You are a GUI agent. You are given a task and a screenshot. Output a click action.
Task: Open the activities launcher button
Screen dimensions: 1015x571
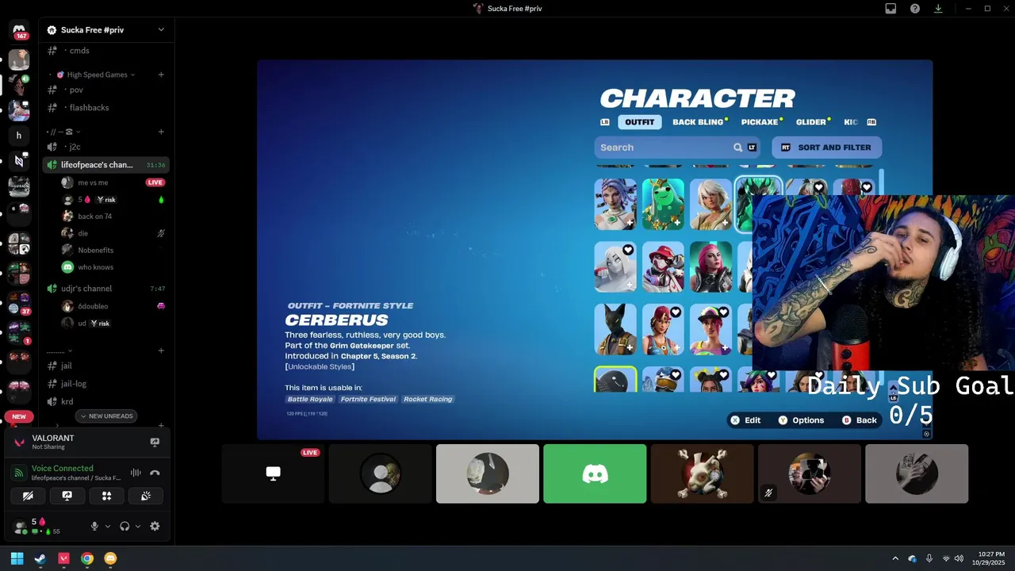pos(106,496)
